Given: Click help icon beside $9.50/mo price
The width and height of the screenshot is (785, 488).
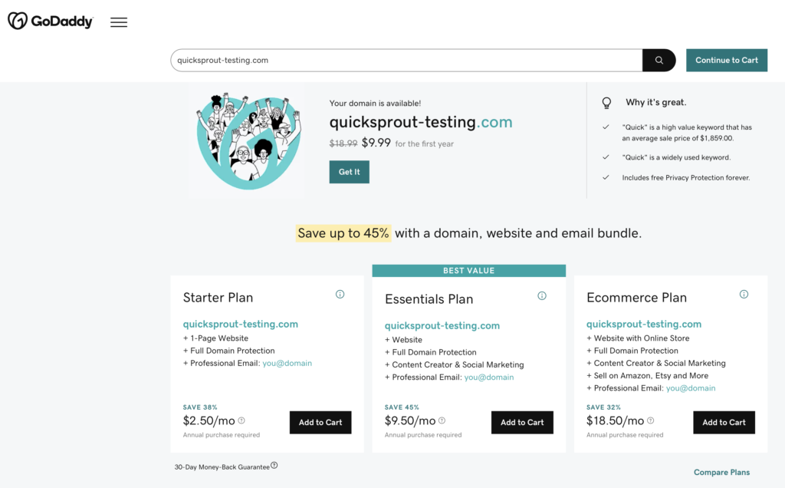Looking at the screenshot, I should point(442,420).
